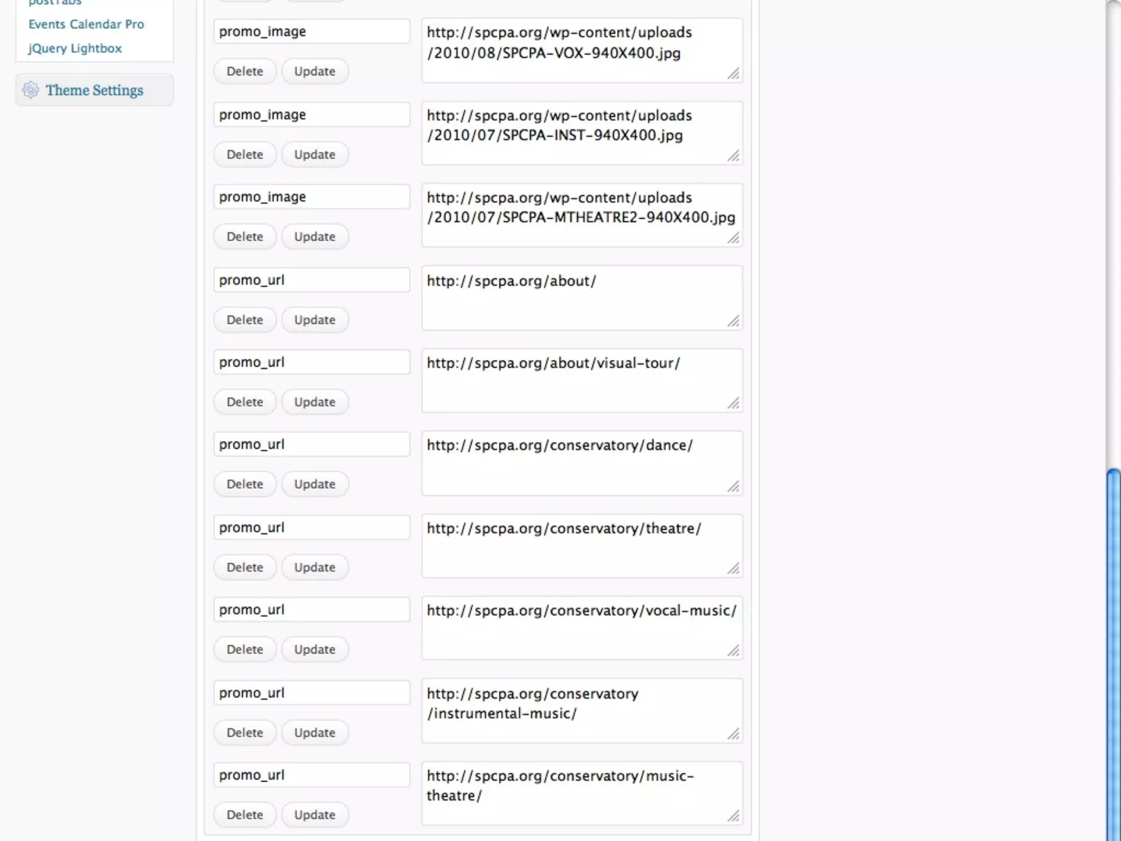Delete the conservatory dance promo_url
The width and height of the screenshot is (1121, 841).
pyautogui.click(x=245, y=484)
